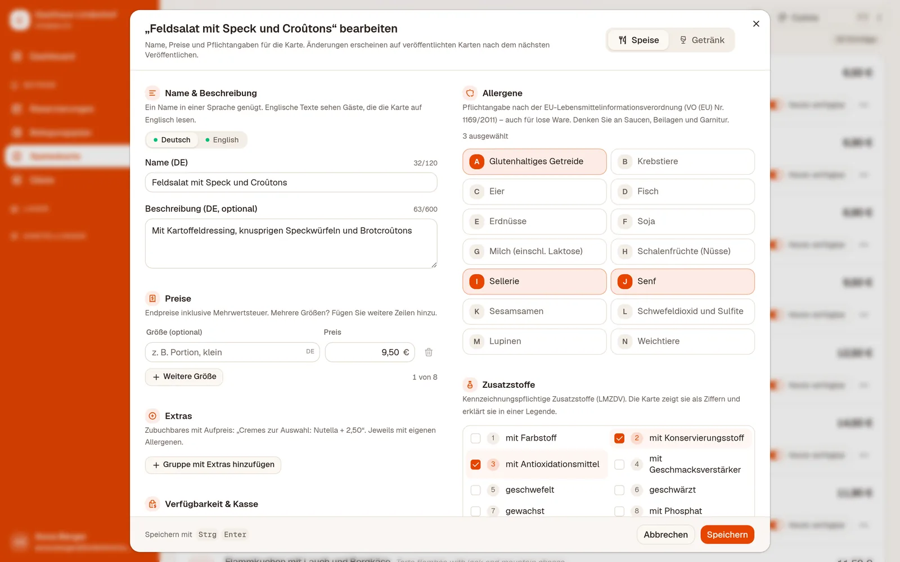
Task: Delete the price row with trash icon
Action: coord(429,352)
